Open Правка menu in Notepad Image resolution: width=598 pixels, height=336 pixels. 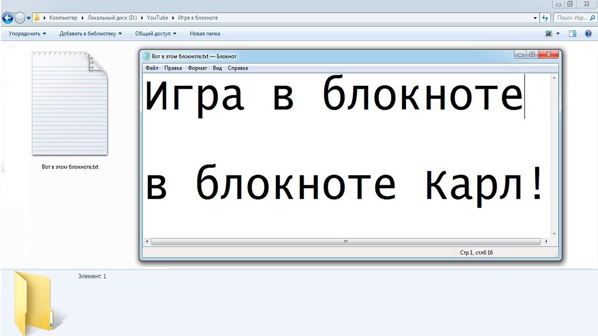[173, 68]
